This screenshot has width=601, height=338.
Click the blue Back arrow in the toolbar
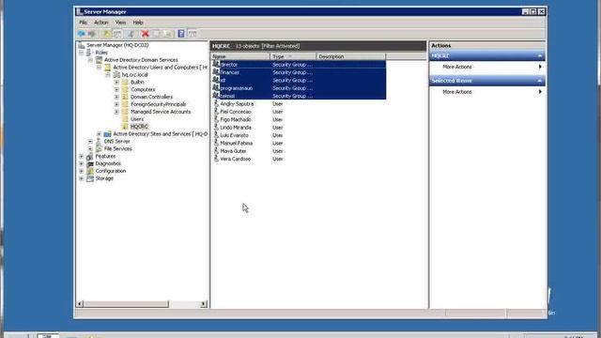click(82, 34)
